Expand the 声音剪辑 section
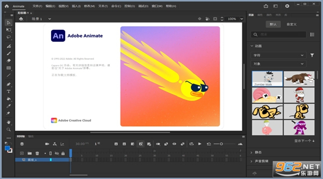 pyautogui.click(x=251, y=161)
